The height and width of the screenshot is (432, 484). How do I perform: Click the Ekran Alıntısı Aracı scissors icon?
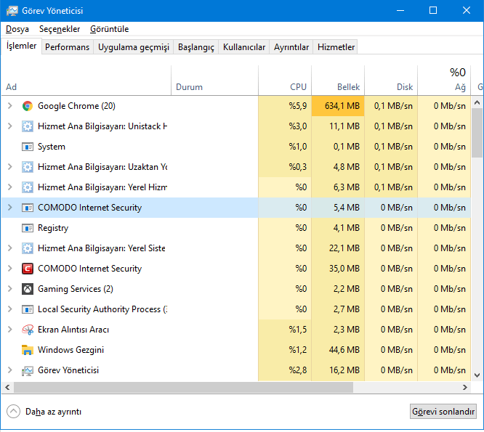click(x=28, y=330)
